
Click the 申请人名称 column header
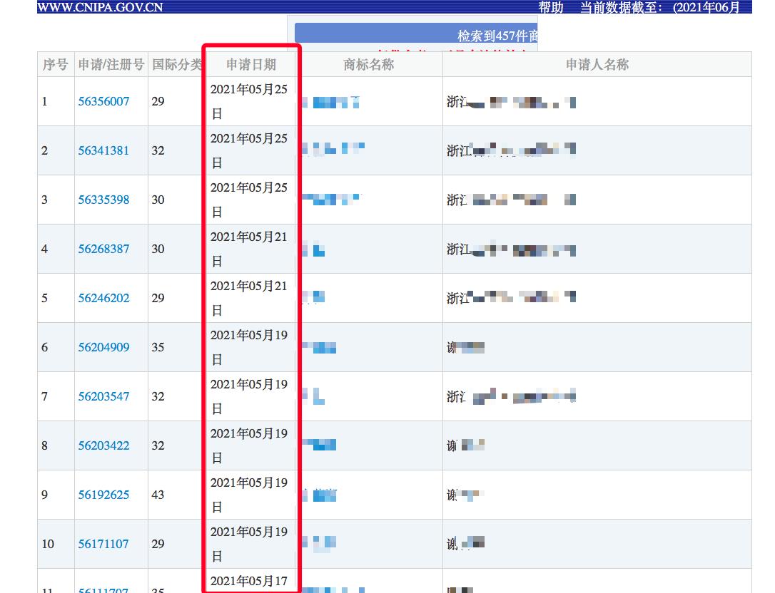pos(597,65)
